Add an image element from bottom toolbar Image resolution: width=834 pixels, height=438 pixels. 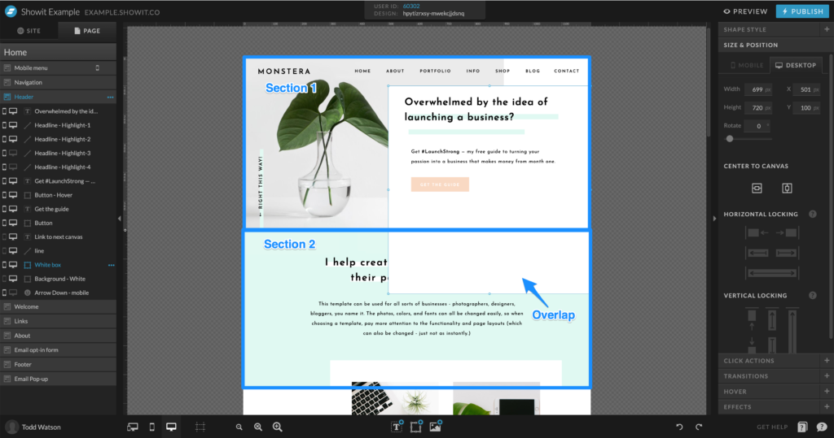[x=435, y=427]
